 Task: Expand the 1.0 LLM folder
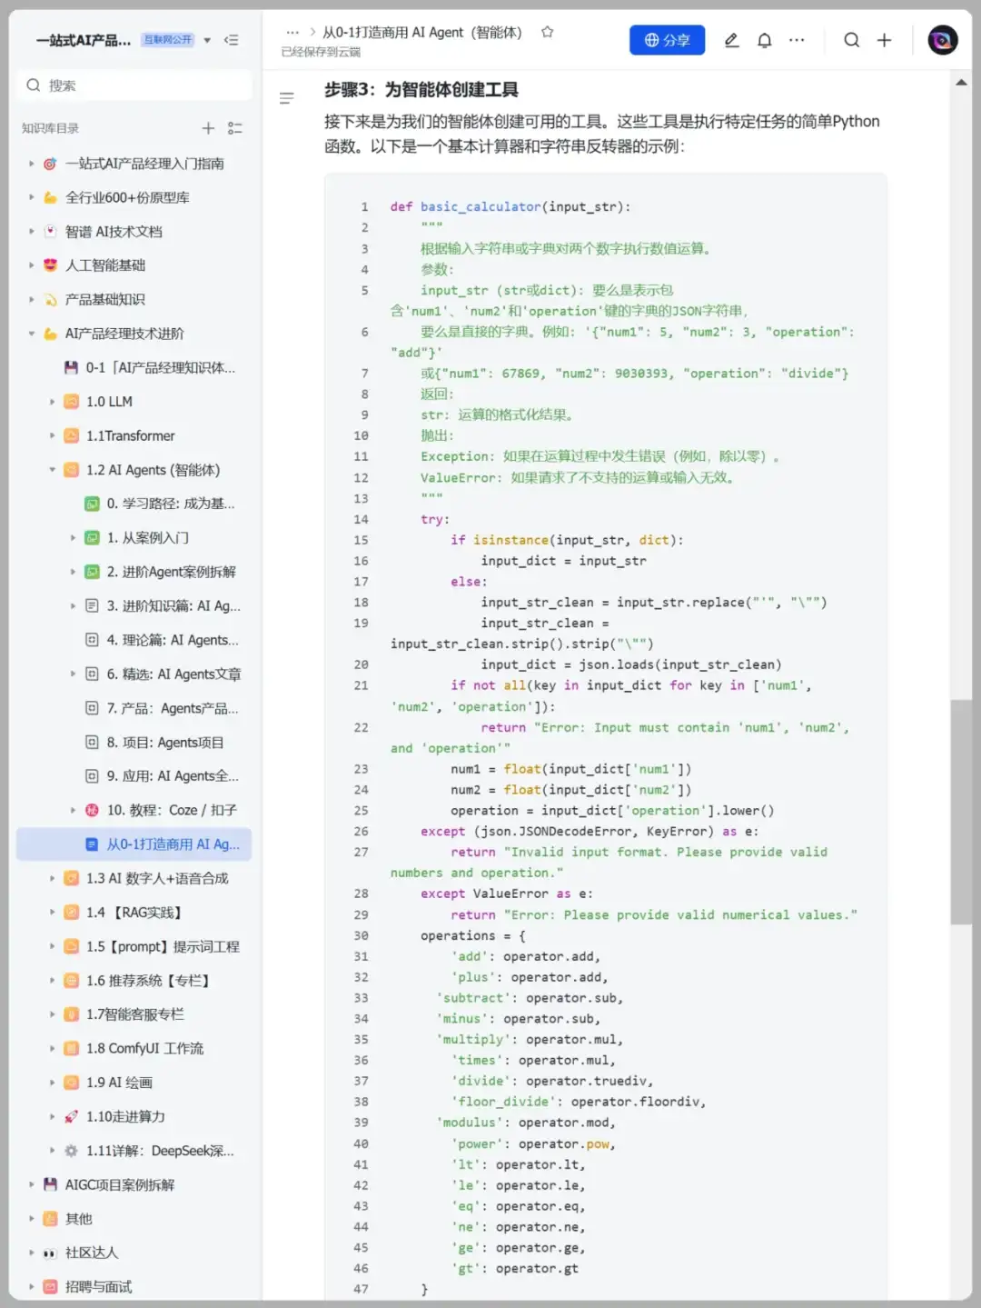[52, 402]
